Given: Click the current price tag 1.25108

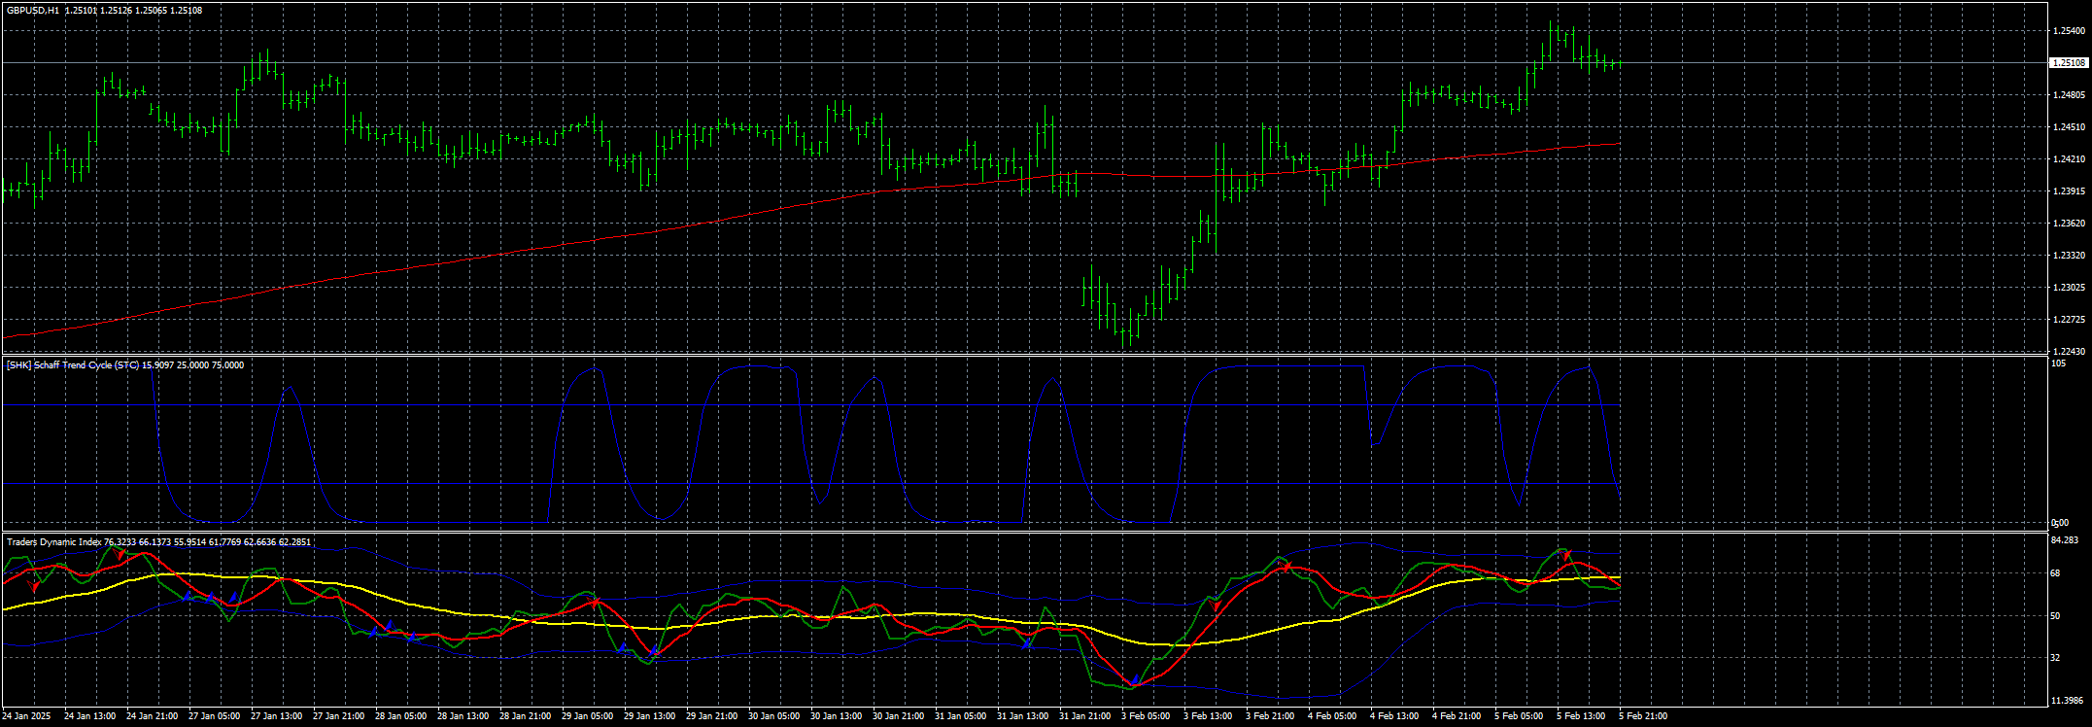Looking at the screenshot, I should 2069,63.
